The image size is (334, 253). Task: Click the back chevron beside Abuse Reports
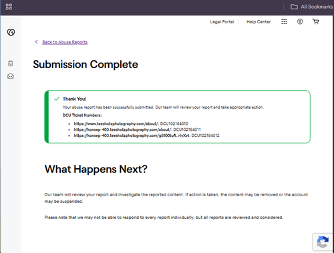tap(37, 42)
